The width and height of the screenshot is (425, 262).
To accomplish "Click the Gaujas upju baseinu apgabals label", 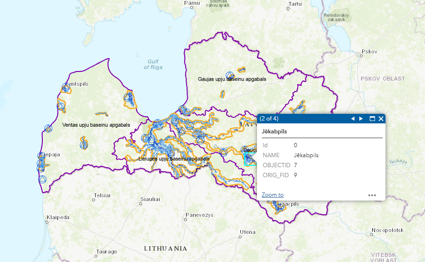I will [x=232, y=79].
